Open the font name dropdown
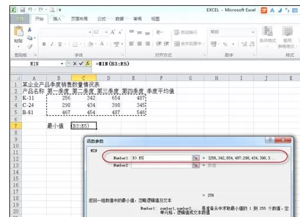 (90, 32)
